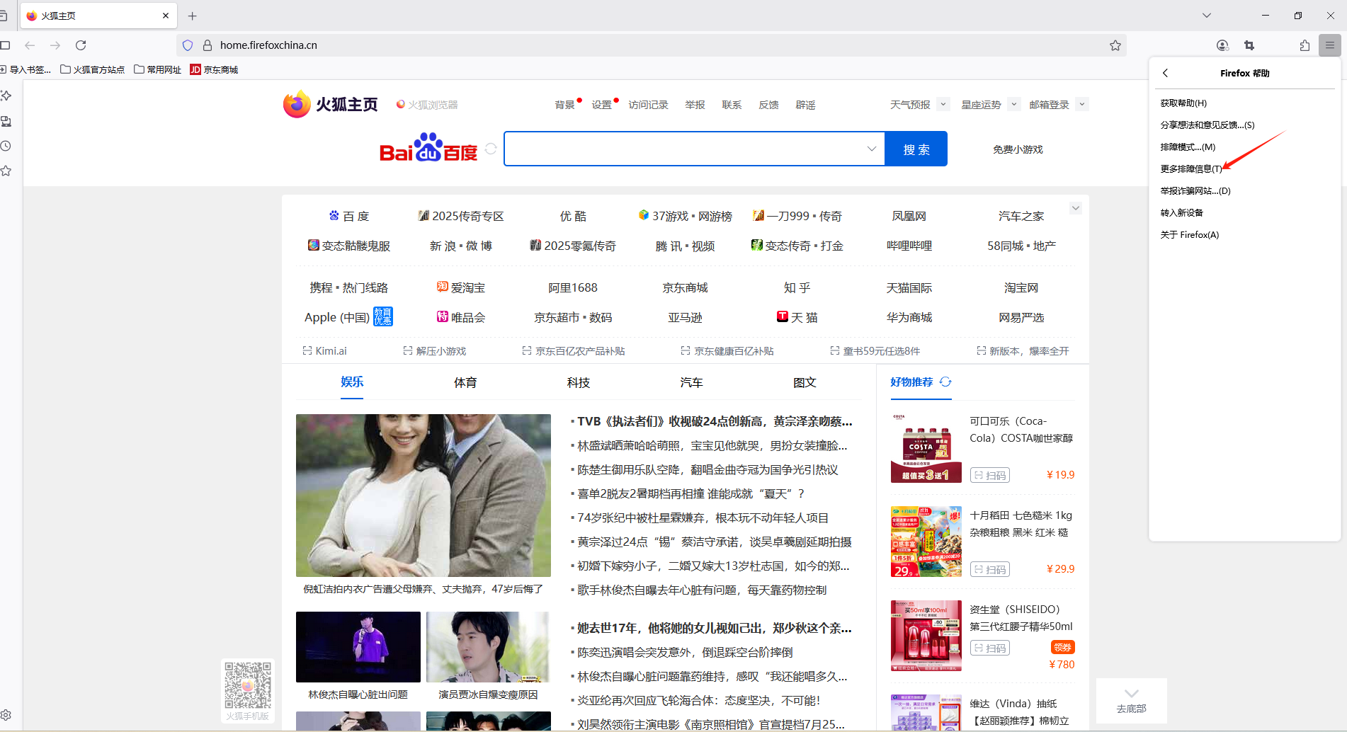Screen dimensions: 1347x732
Task: Open the search suggestions dropdown arrow
Action: (x=872, y=149)
